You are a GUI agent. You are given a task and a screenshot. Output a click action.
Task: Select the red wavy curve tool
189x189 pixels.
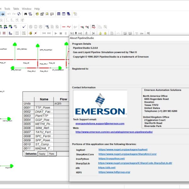click(x=69, y=27)
